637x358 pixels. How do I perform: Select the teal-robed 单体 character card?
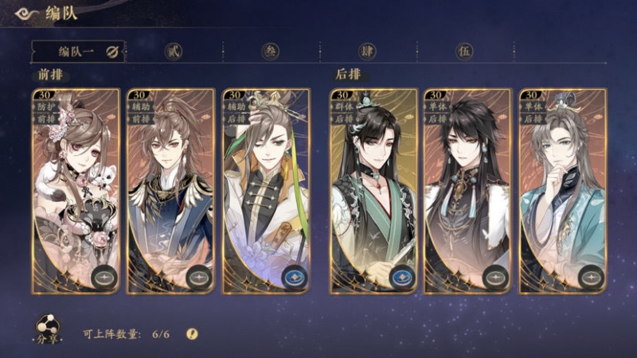[563, 191]
